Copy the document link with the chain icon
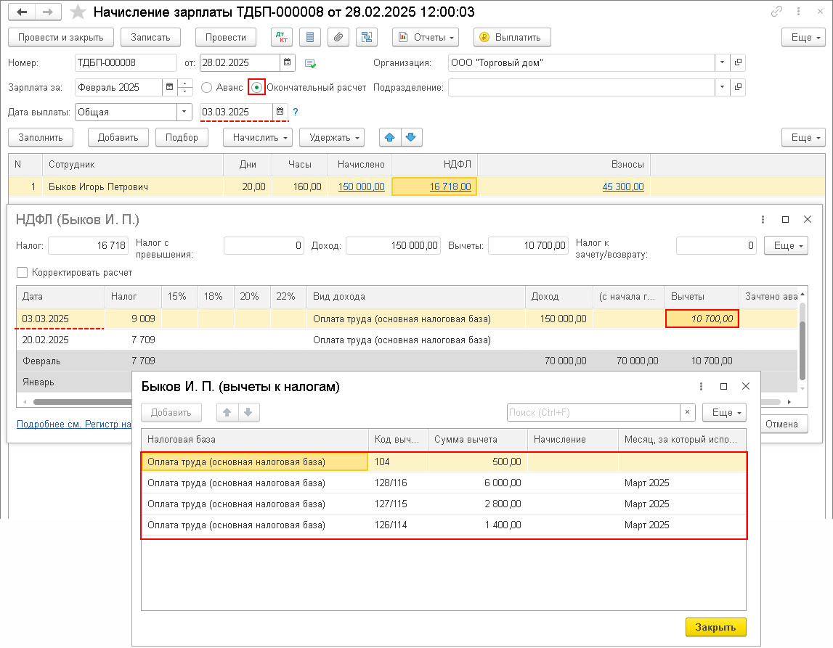This screenshot has width=833, height=648. pos(777,12)
